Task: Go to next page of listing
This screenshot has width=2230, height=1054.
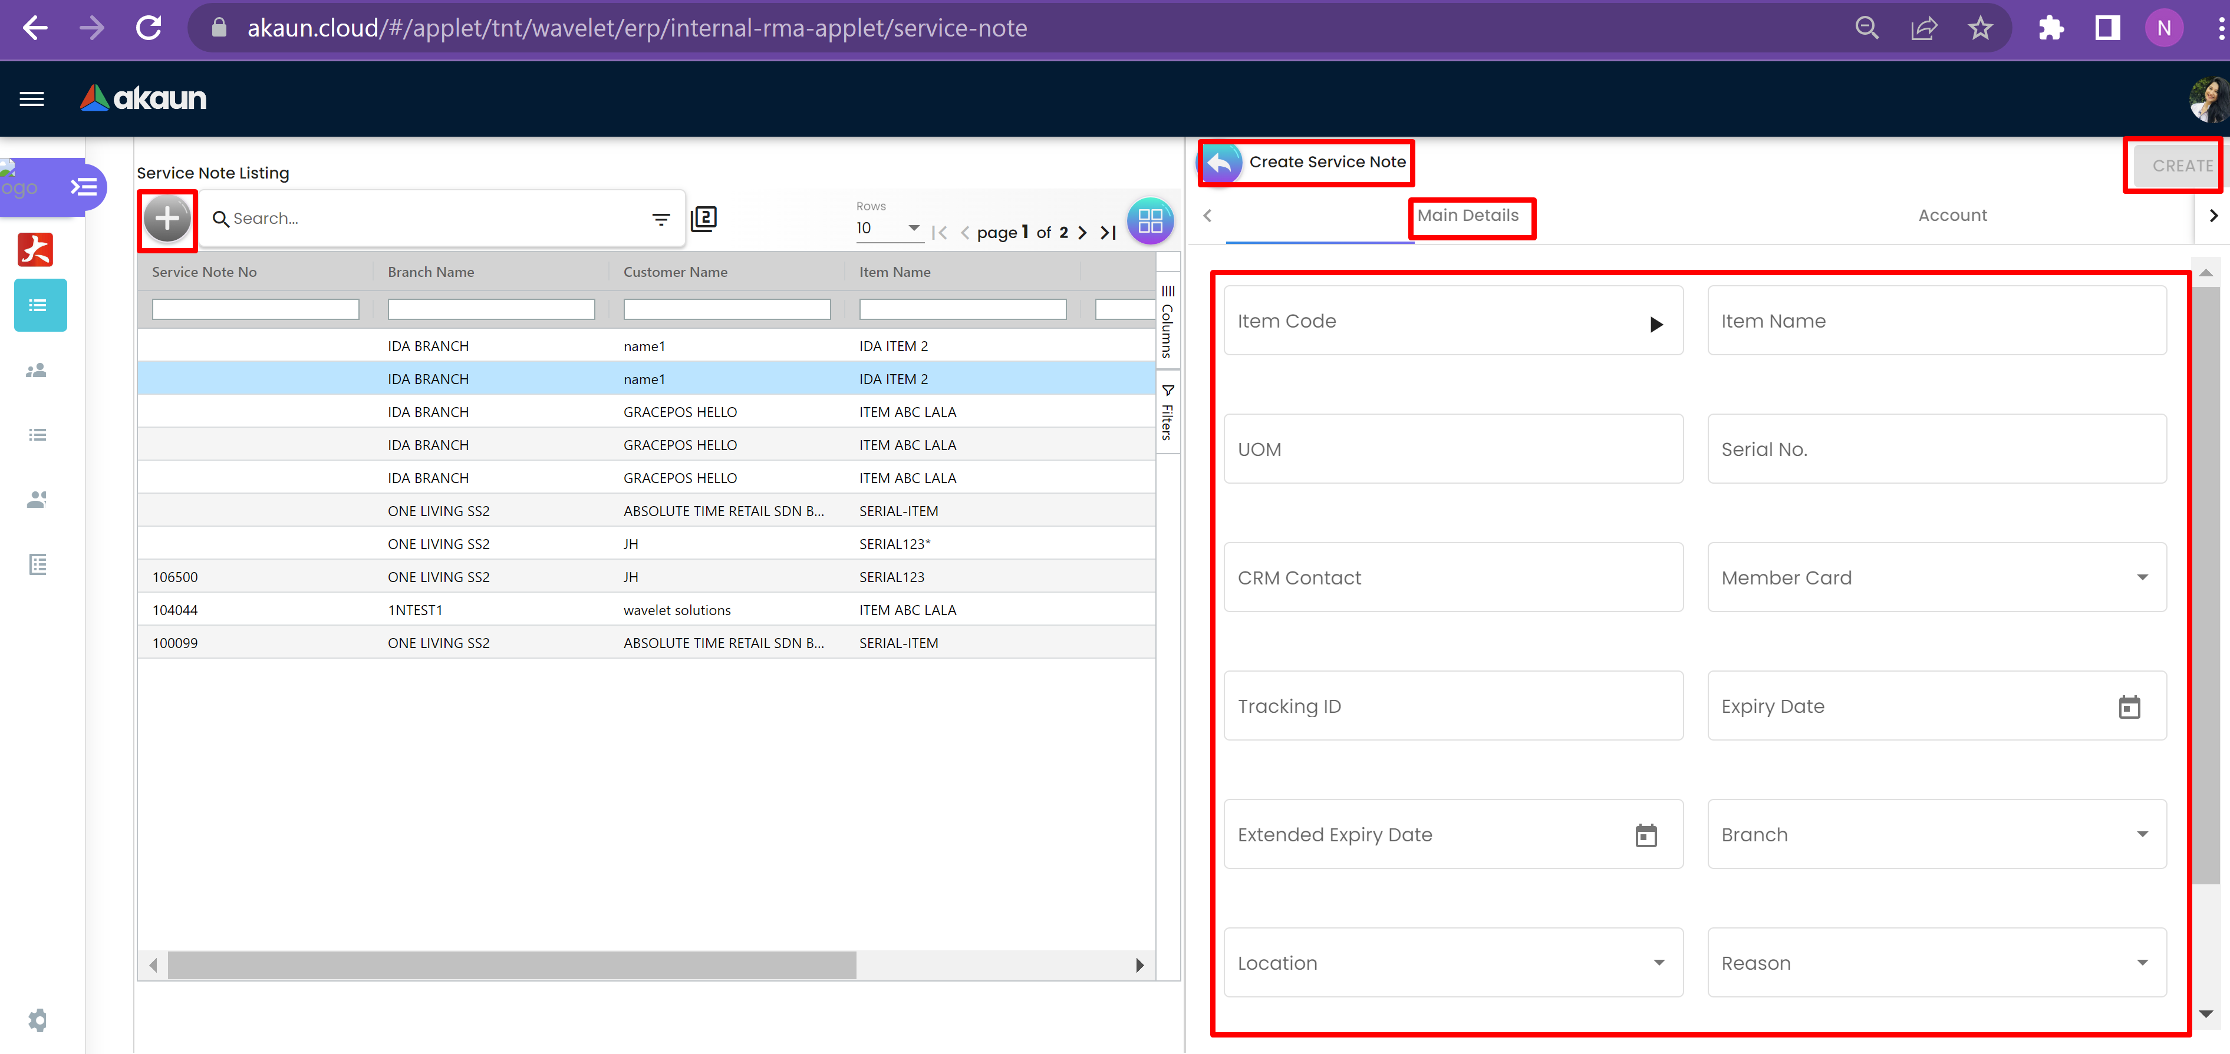Action: point(1082,232)
